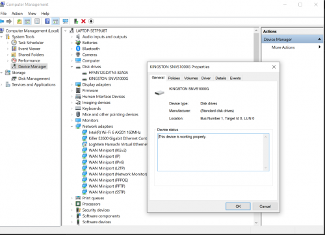325x235 pixels.
Task: Open the Action menu
Action: pos(17,14)
